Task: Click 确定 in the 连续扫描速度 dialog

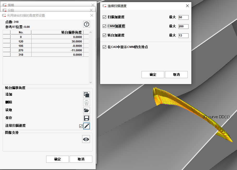Action: click(x=153, y=74)
